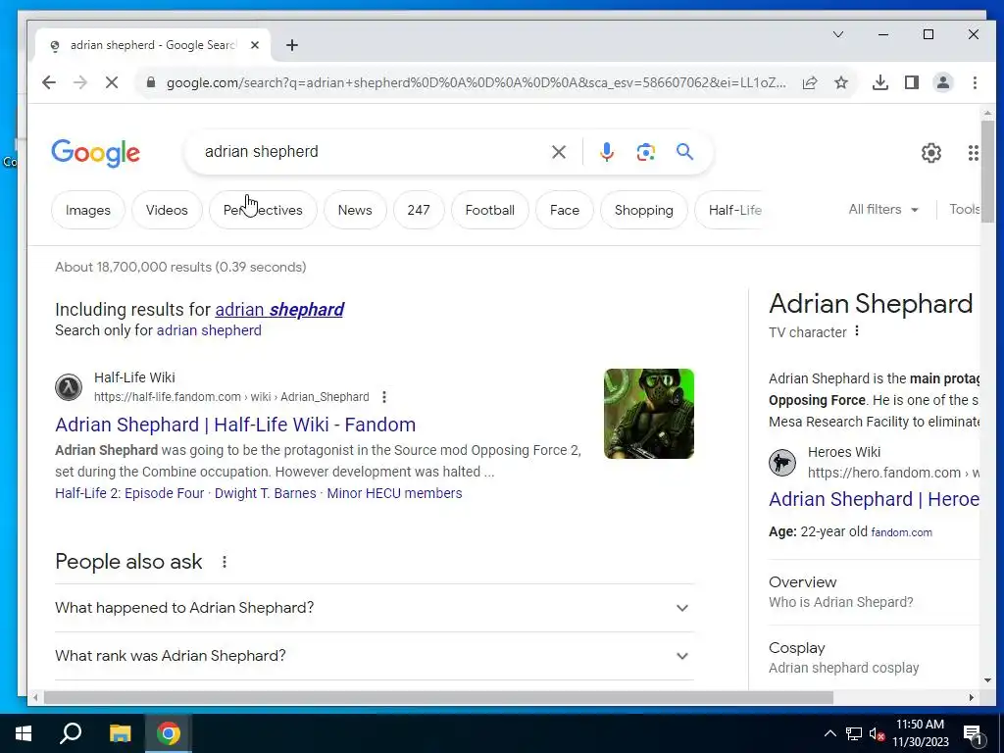The width and height of the screenshot is (1004, 753).
Task: Open TV character panel more options
Action: [857, 331]
